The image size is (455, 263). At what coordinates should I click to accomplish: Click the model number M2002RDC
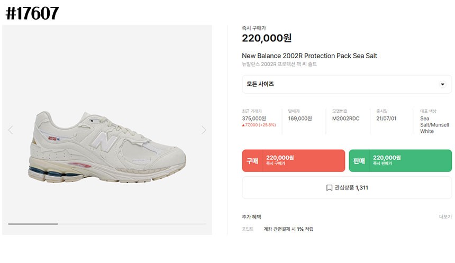(x=345, y=119)
